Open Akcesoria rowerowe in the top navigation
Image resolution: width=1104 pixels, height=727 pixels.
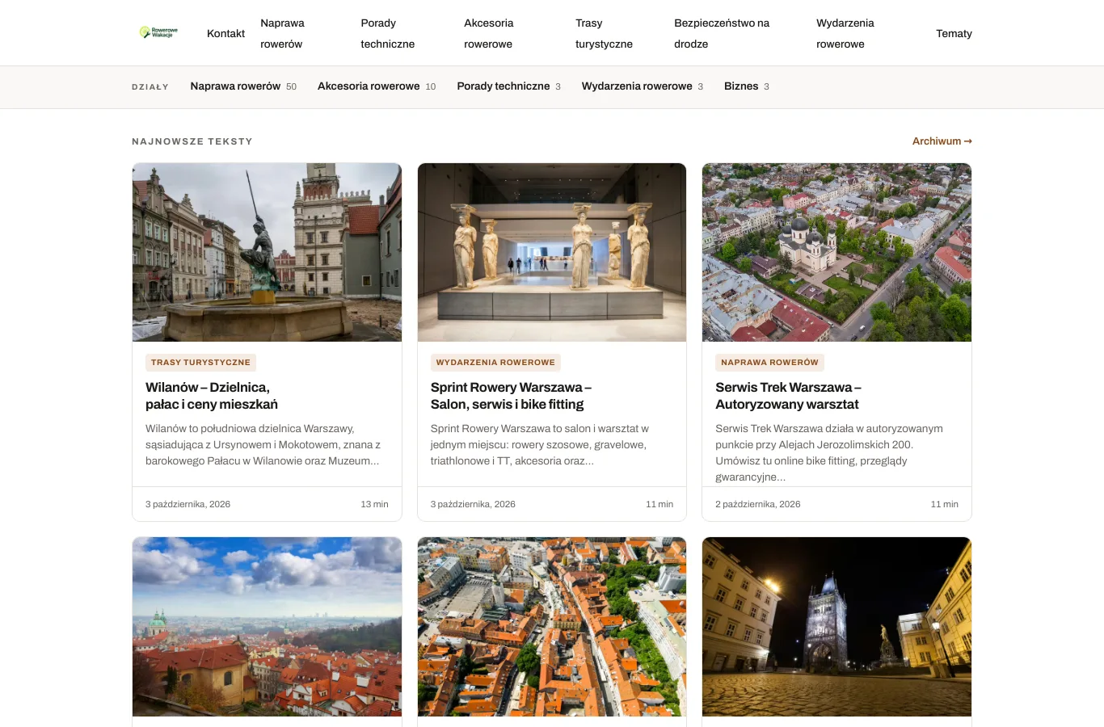pos(488,33)
